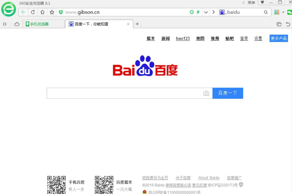Open the 糯米 link

coord(151,38)
